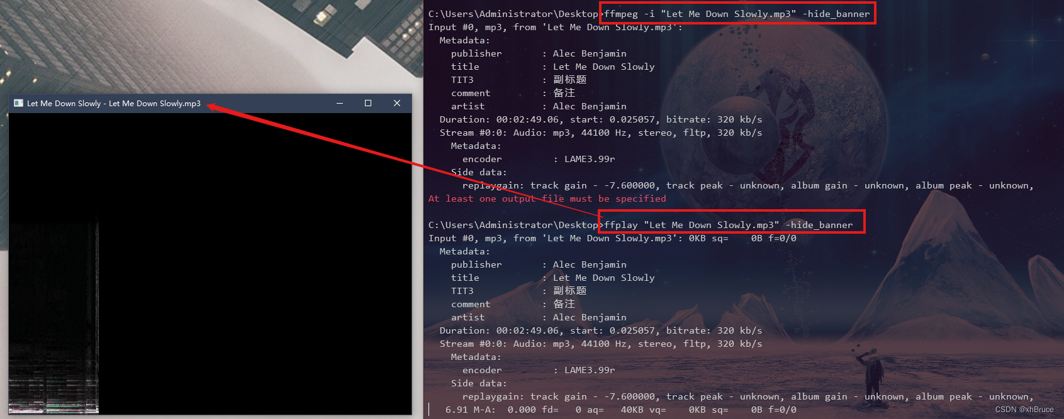Click the Duration 00:02:49.06 line in ffmpeg output
This screenshot has height=419, width=1064.
coord(601,119)
